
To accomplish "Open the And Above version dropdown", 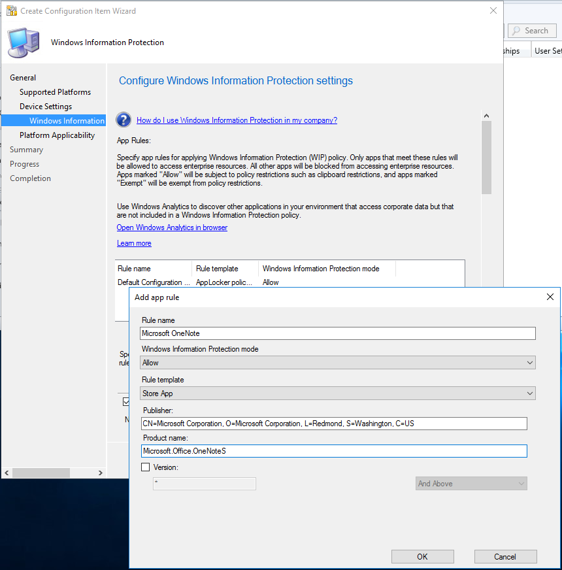I will click(x=471, y=484).
